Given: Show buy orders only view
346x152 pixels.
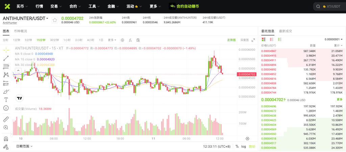Looking at the screenshot, I should point(280,40).
